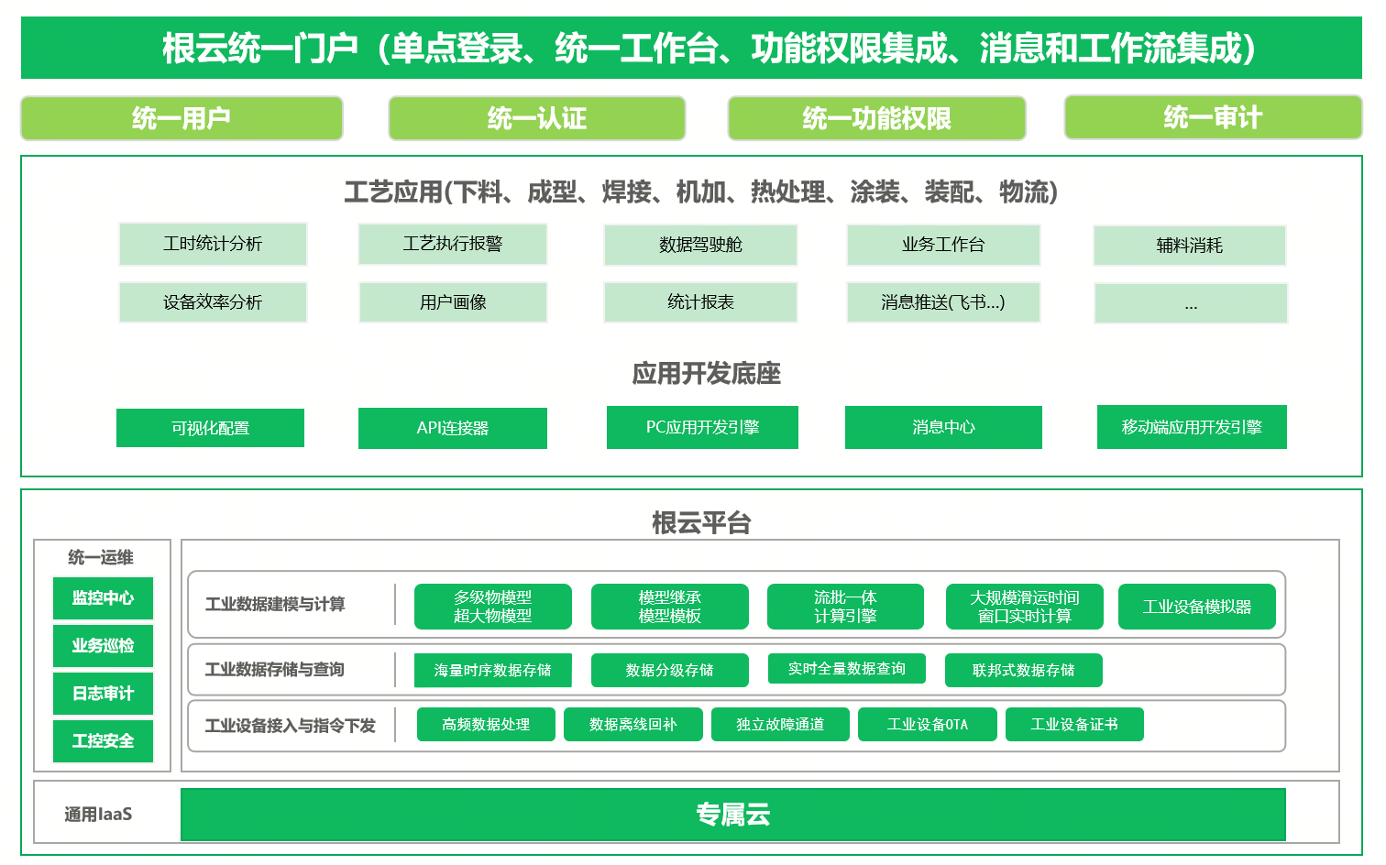This screenshot has width=1386, height=865.
Task: Click the 工业设备OTA block
Action: [927, 724]
